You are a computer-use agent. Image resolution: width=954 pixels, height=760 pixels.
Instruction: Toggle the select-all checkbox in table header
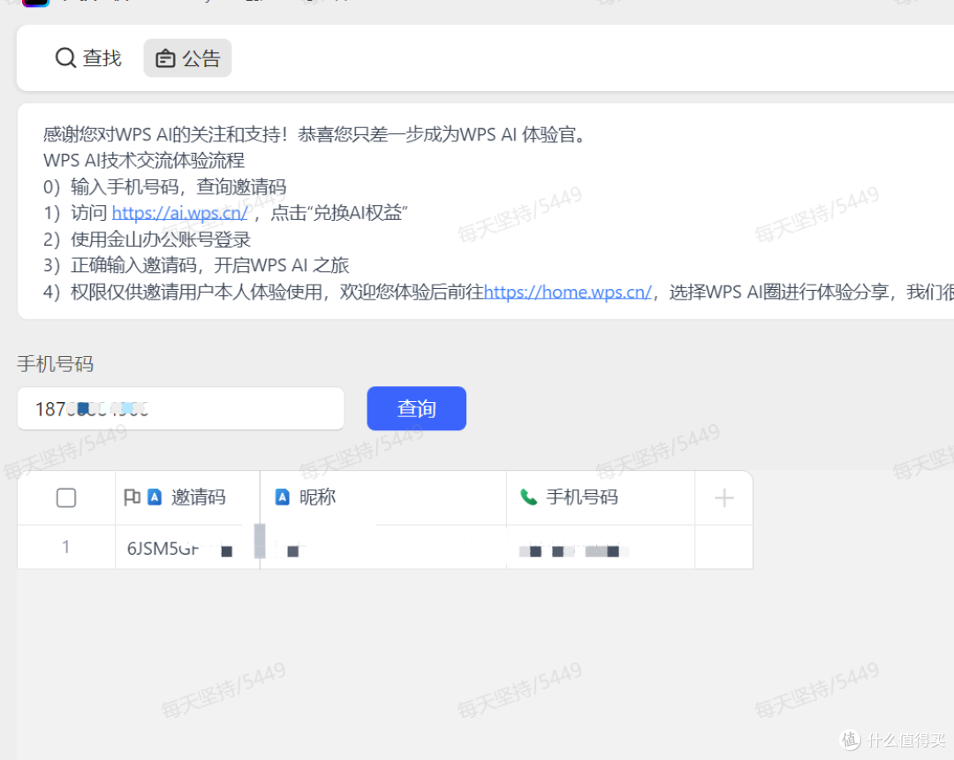pos(65,498)
